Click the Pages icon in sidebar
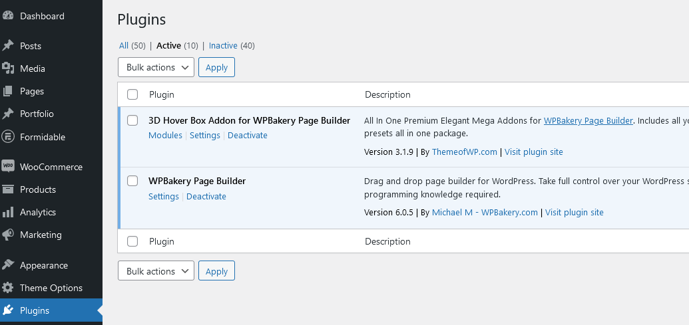 pos(8,91)
